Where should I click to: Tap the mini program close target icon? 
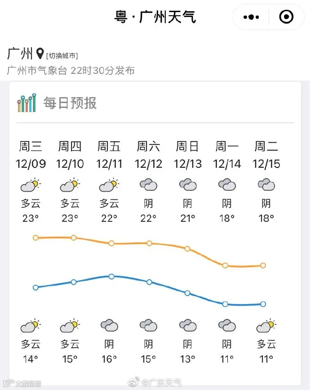click(x=286, y=17)
